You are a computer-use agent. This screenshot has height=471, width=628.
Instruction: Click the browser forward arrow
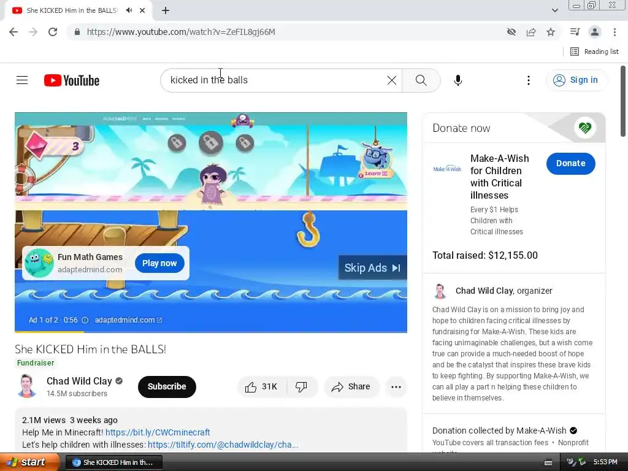tap(33, 32)
